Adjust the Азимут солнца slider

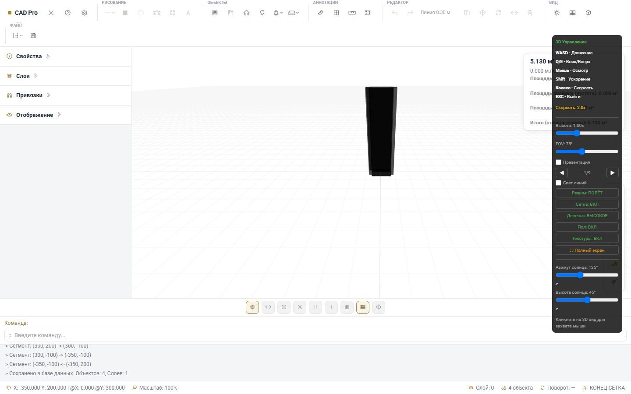(587, 275)
